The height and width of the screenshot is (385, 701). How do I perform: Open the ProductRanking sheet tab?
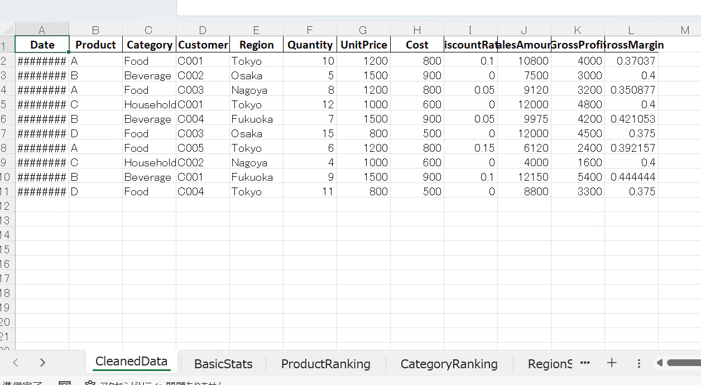pyautogui.click(x=325, y=364)
